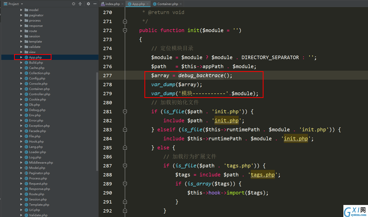Click line number 277 in the gutter

[x=108, y=76]
